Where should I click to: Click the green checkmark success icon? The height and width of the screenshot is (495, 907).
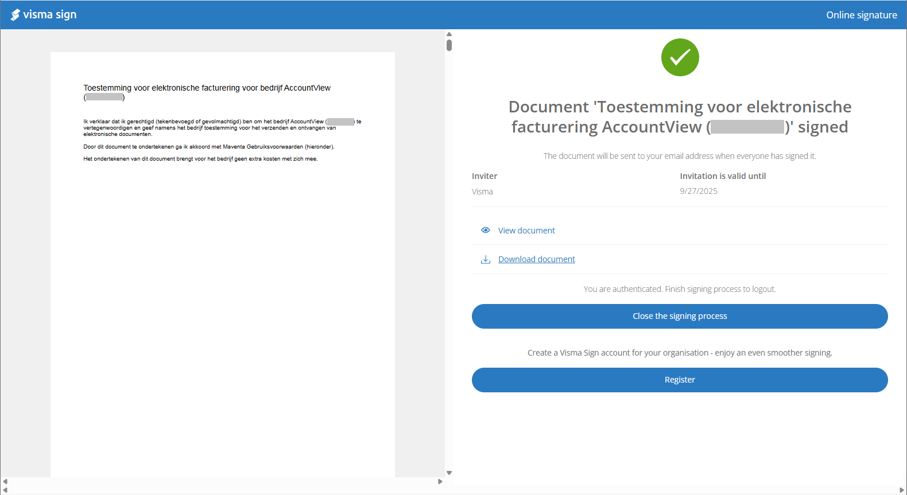tap(680, 57)
